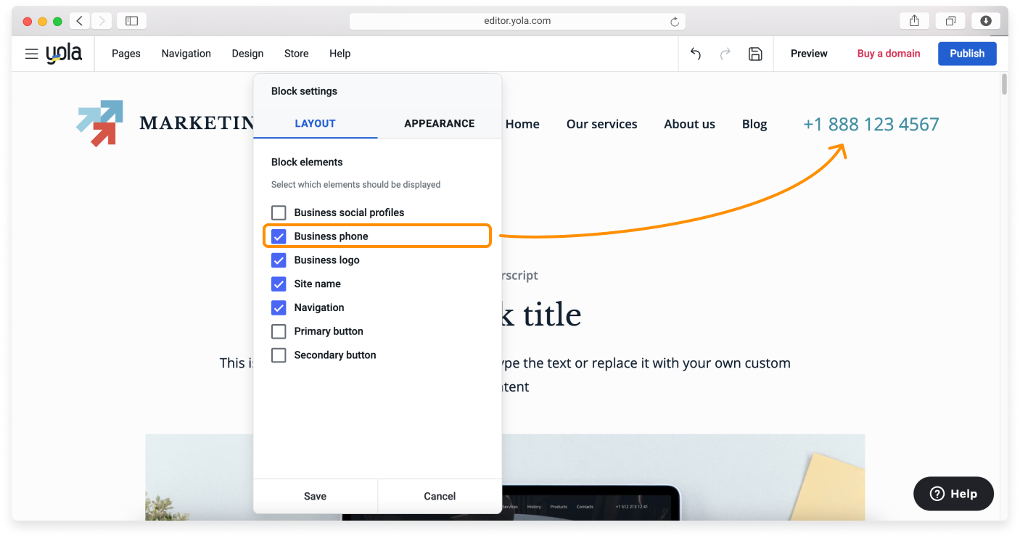Click the save disk icon
This screenshot has height=538, width=1020.
755,54
